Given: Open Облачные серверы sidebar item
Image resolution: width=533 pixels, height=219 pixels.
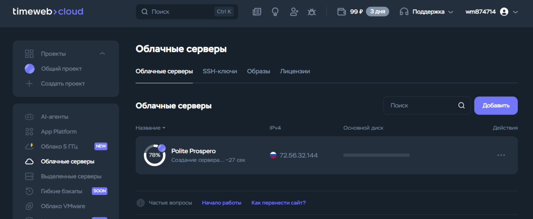Looking at the screenshot, I should click(x=67, y=161).
